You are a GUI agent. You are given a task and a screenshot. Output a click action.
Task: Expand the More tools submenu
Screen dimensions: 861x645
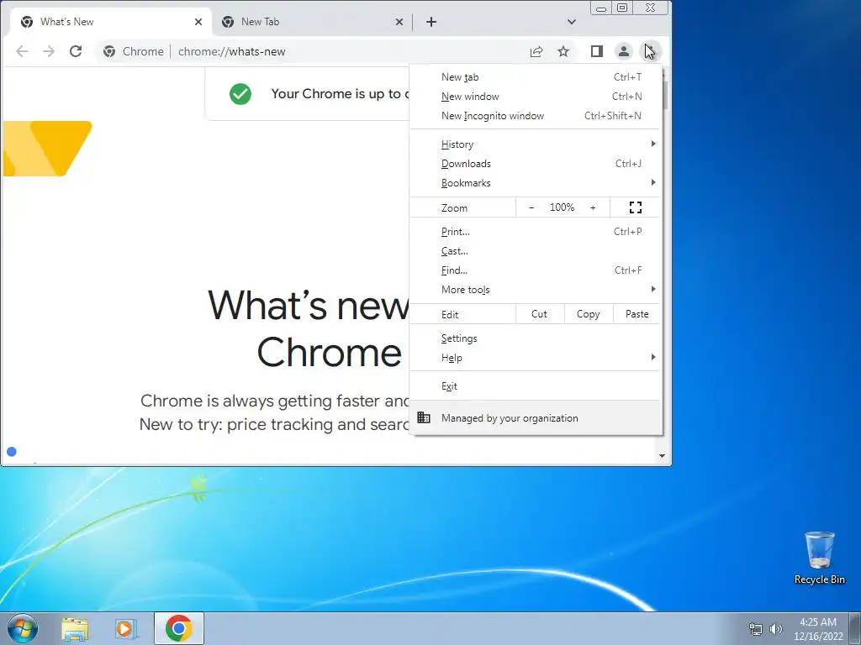click(x=536, y=290)
